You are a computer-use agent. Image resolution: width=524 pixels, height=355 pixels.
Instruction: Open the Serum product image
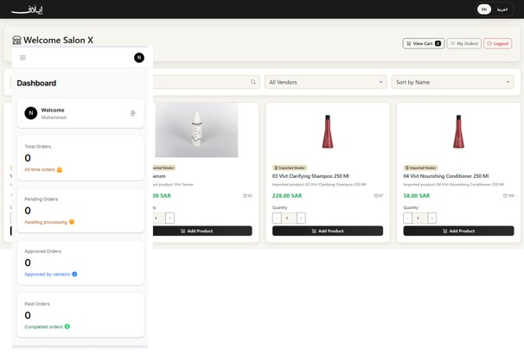tap(196, 130)
